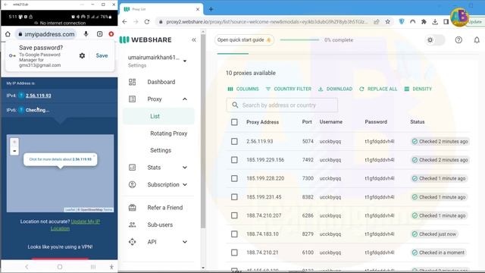Save password in phone Chrome prompt
The image size is (485, 273).
(x=102, y=55)
